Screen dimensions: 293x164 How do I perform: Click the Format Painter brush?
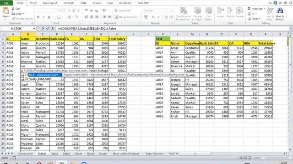tap(13, 19)
